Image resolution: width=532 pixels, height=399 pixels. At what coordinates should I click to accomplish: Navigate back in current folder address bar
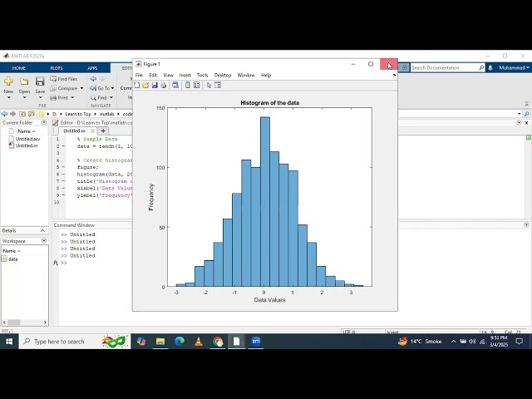coord(4,114)
